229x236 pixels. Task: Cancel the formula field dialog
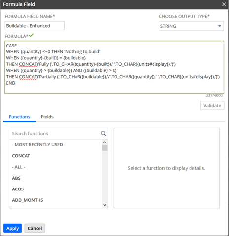click(35, 228)
